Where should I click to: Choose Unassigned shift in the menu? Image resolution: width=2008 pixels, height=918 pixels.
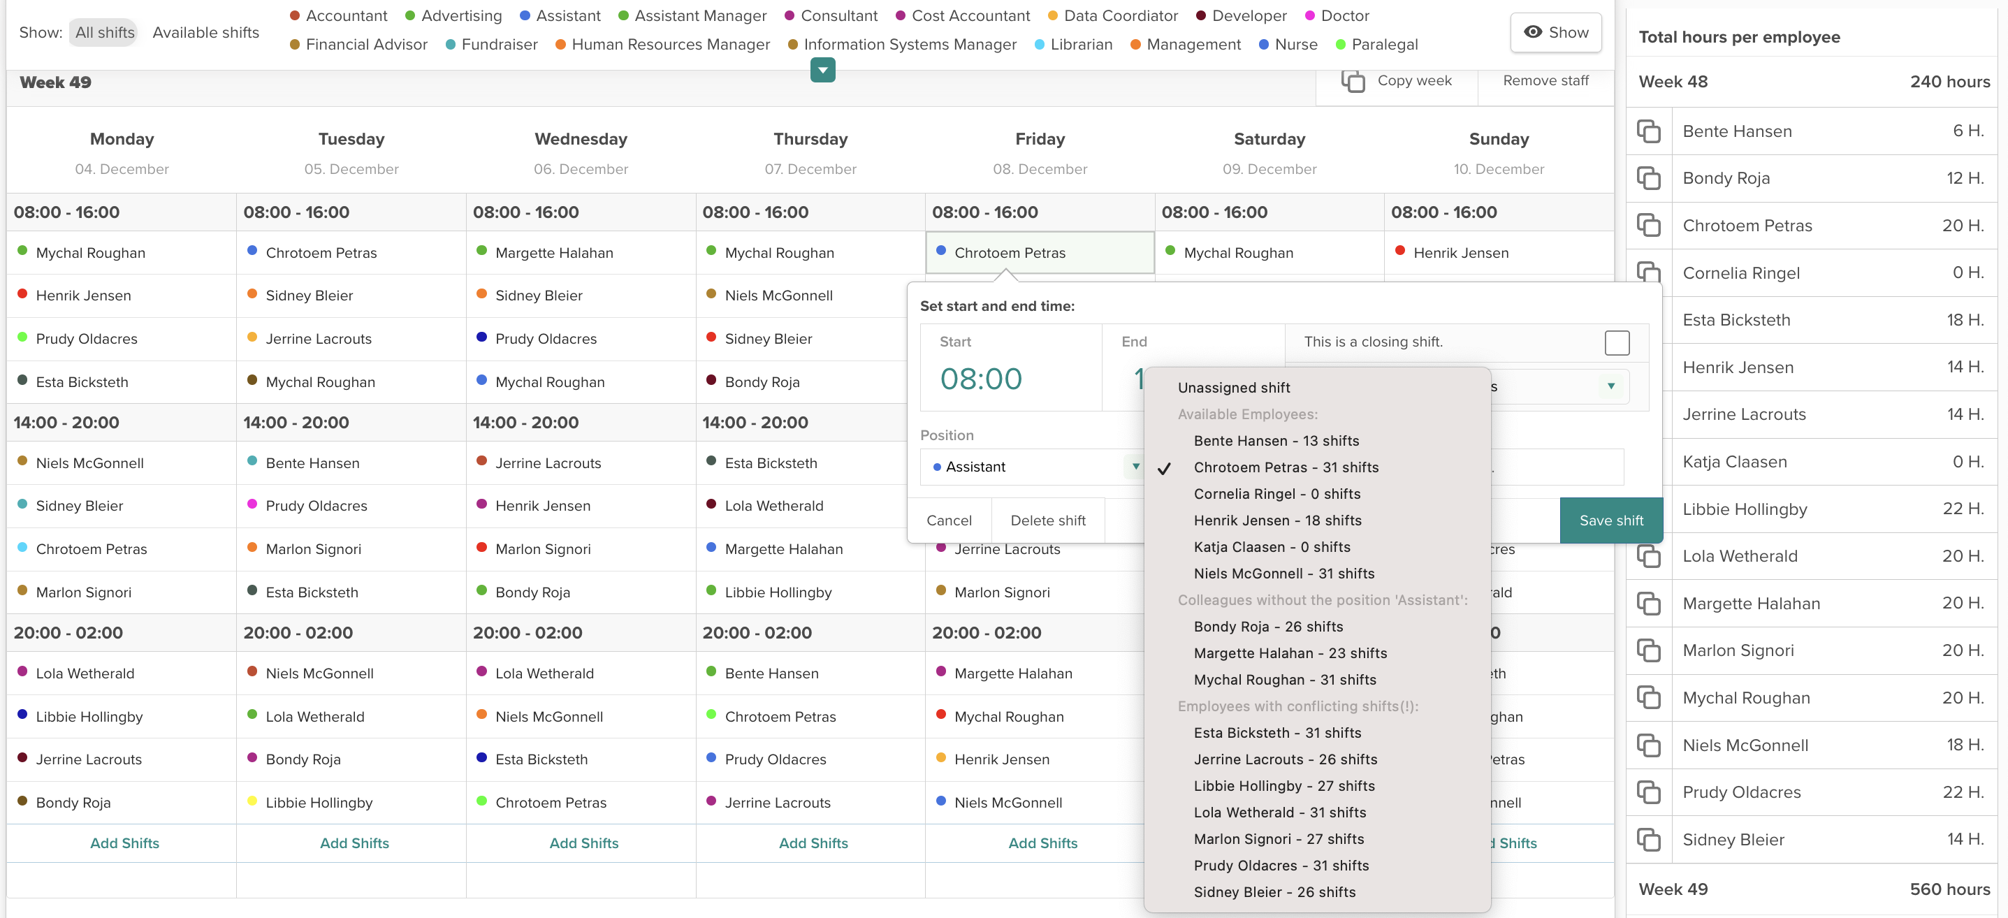[1233, 387]
